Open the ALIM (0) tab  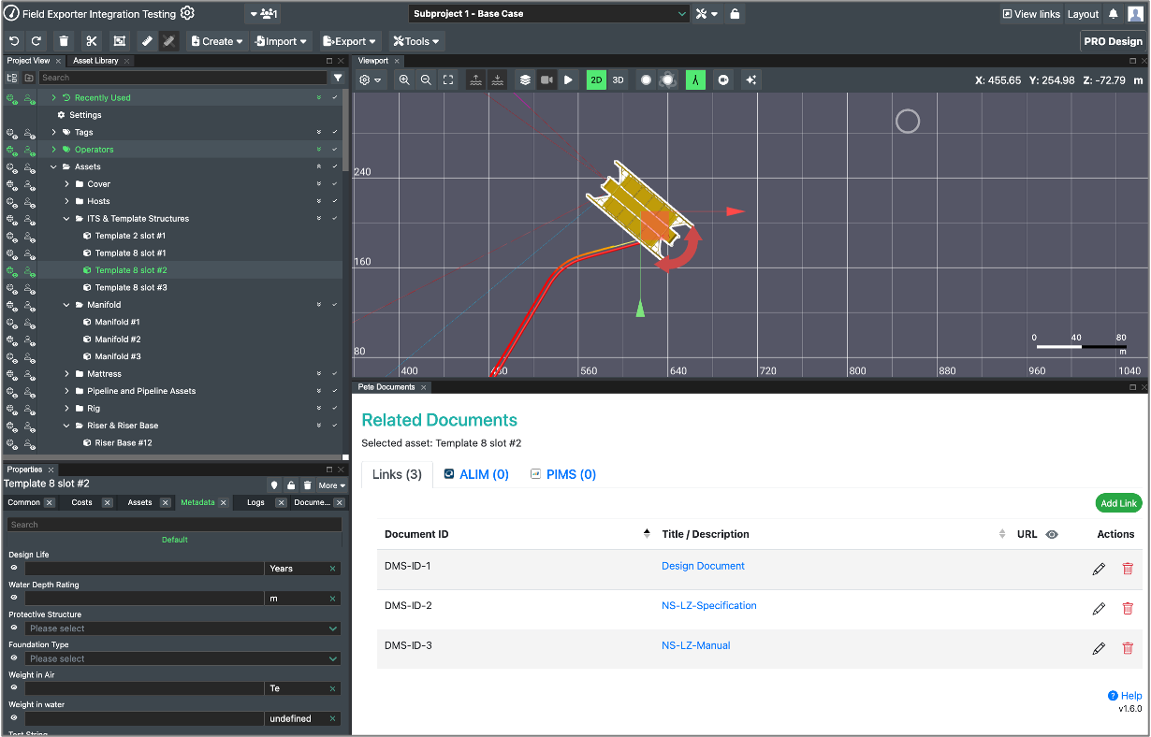pyautogui.click(x=475, y=474)
